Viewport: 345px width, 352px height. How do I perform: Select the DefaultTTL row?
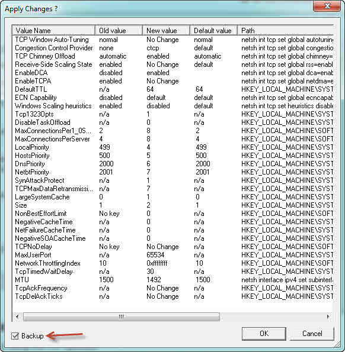point(172,89)
